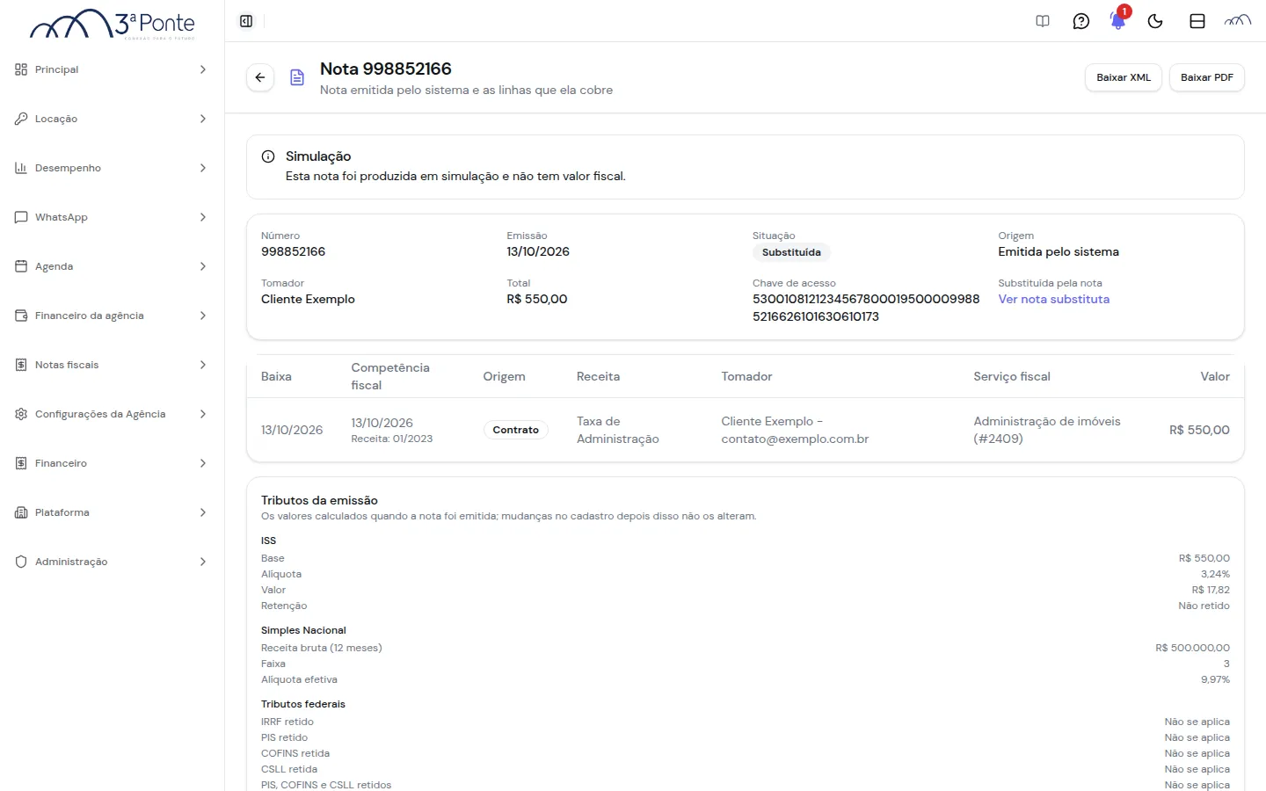Open Configurações da Agência menu item
This screenshot has height=791, width=1266.
(112, 414)
